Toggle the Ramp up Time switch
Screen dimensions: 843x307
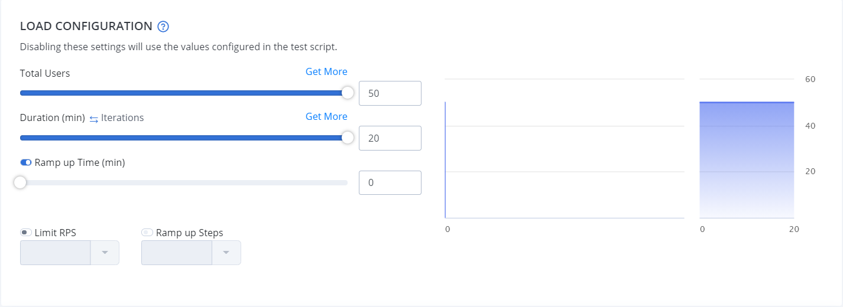tap(26, 162)
